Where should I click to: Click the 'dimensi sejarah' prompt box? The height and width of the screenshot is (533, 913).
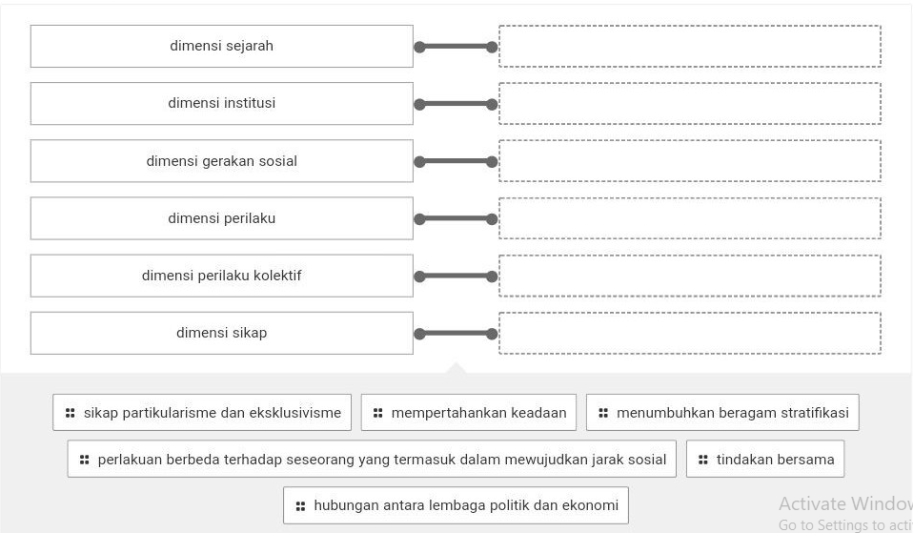[x=221, y=46]
